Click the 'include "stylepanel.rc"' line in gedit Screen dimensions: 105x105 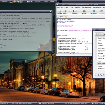[x=65, y=26]
